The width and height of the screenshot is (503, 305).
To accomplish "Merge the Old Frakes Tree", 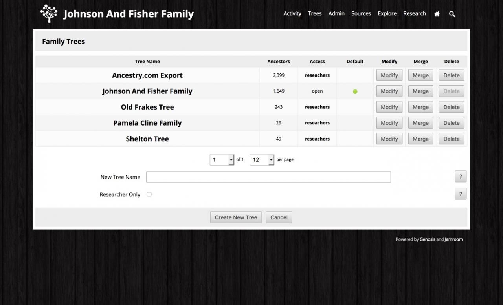I will 420,107.
